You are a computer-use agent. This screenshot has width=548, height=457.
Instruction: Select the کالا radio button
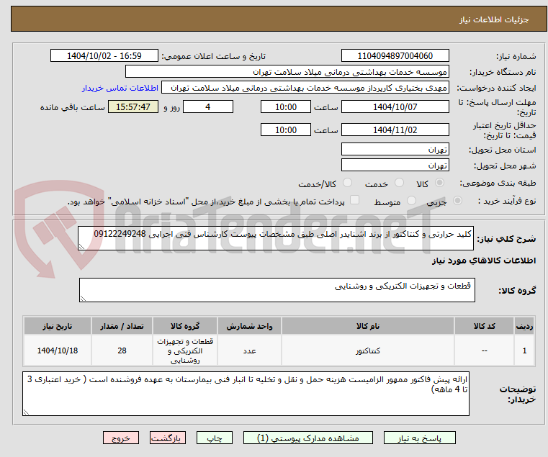[440, 183]
